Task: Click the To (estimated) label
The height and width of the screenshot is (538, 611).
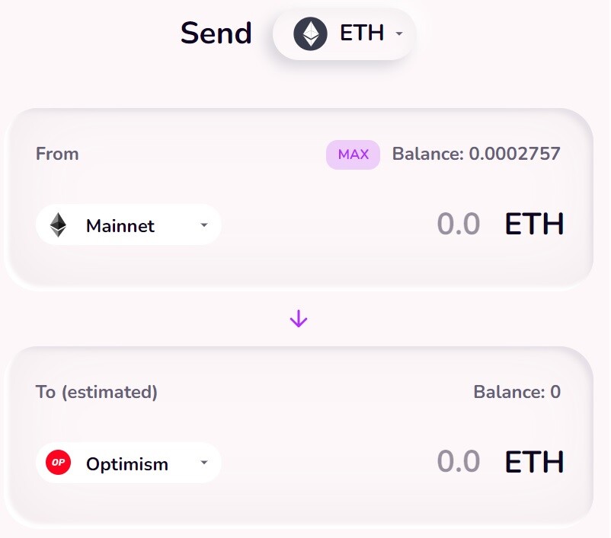Action: pyautogui.click(x=96, y=392)
